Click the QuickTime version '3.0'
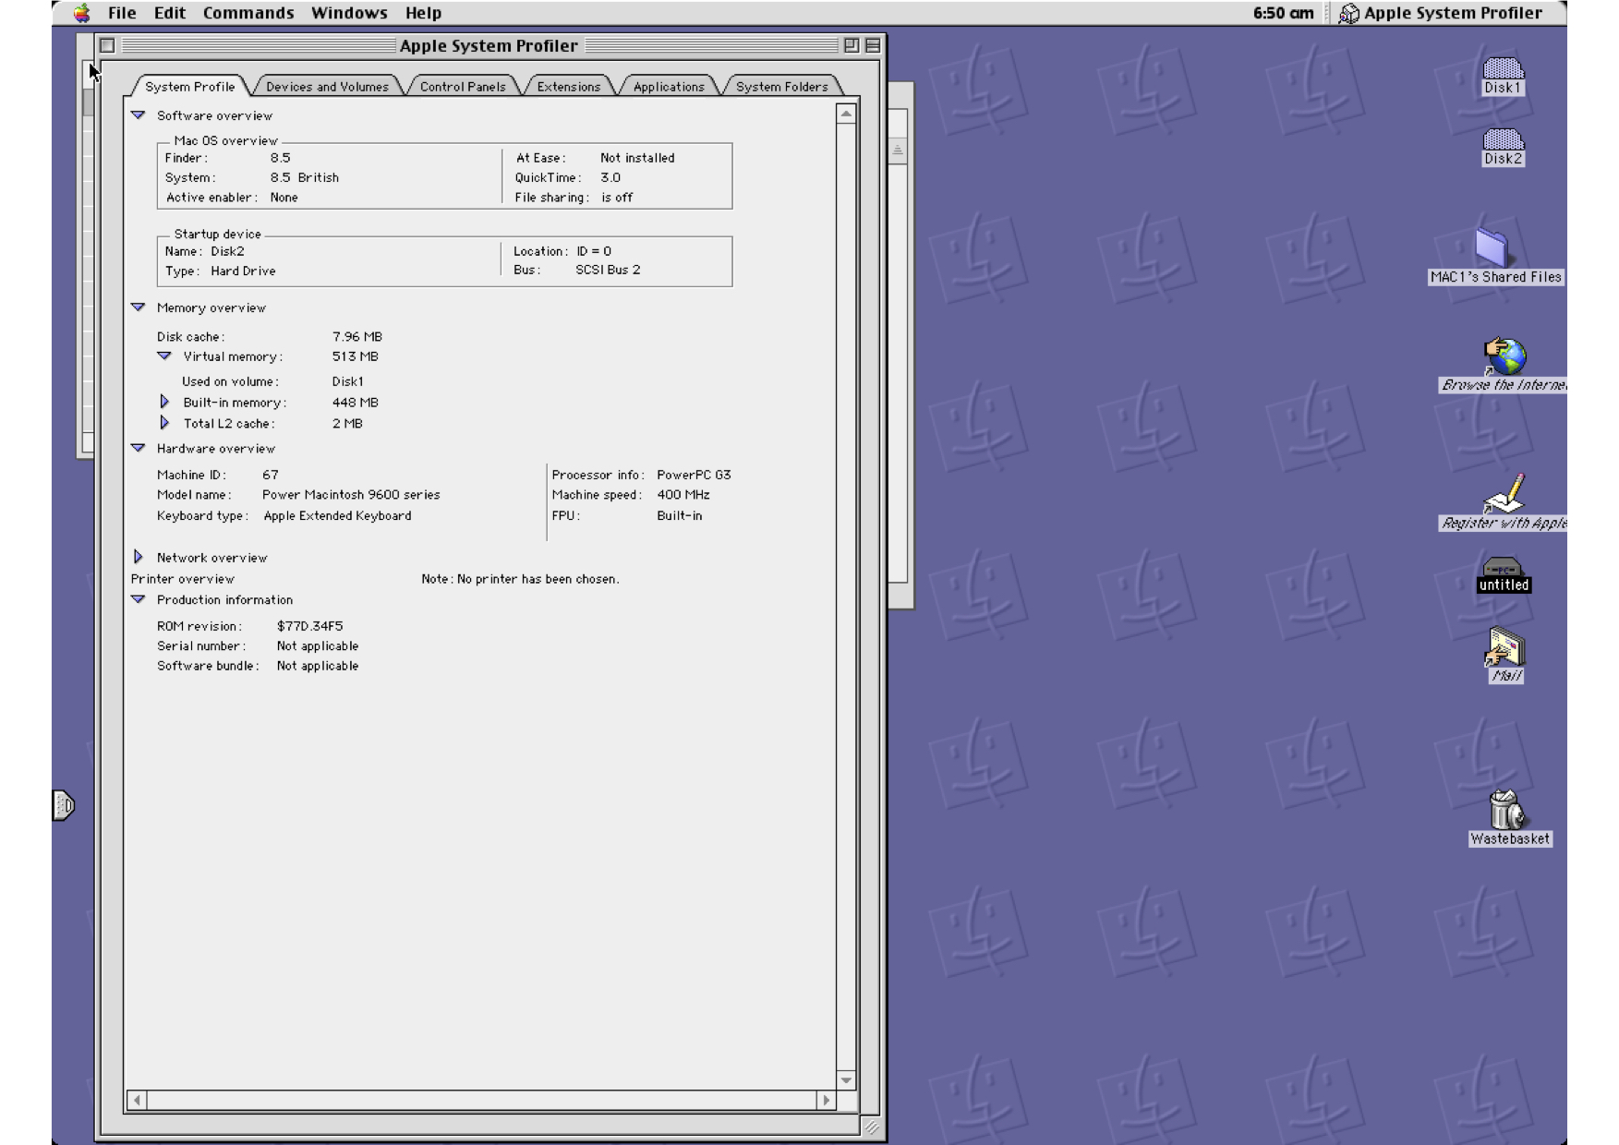This screenshot has height=1145, width=1619. pos(610,177)
